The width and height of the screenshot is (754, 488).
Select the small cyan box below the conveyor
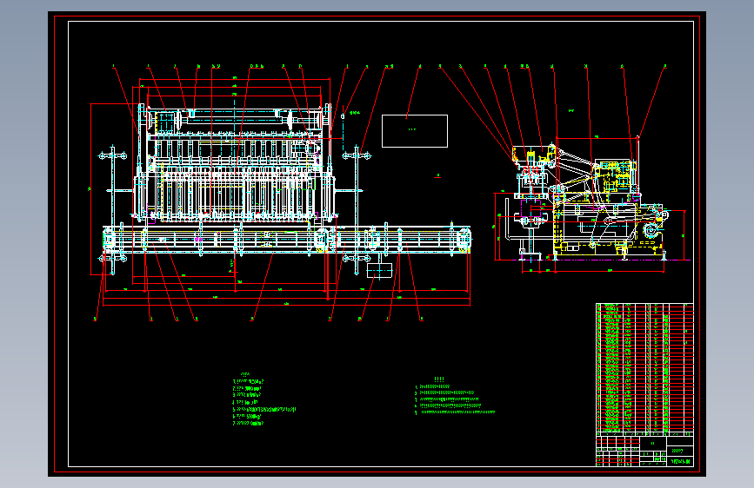tap(379, 270)
